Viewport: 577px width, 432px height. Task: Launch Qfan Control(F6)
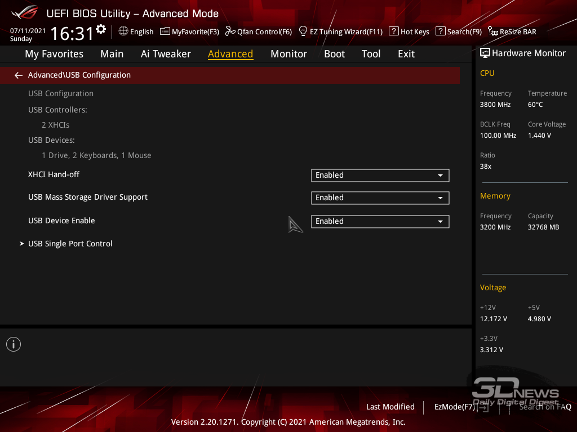265,32
